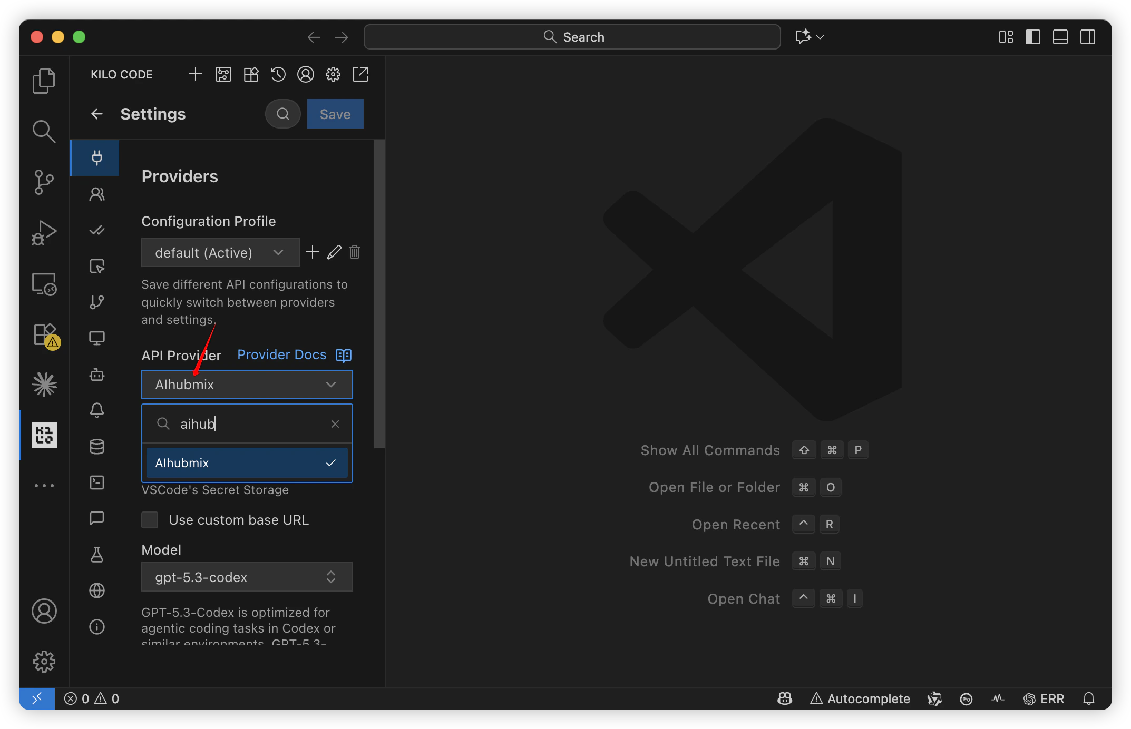This screenshot has width=1131, height=729.
Task: Rename profile with pencil icon
Action: coord(334,252)
